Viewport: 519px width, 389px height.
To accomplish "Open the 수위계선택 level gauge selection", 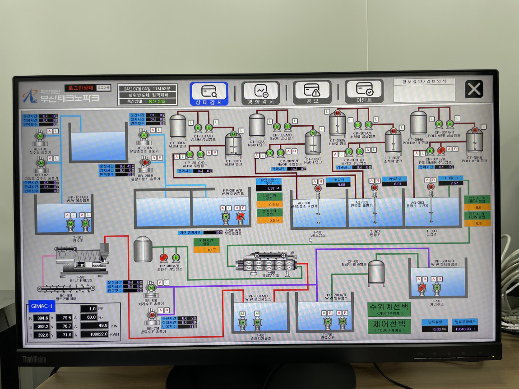I will [x=389, y=309].
